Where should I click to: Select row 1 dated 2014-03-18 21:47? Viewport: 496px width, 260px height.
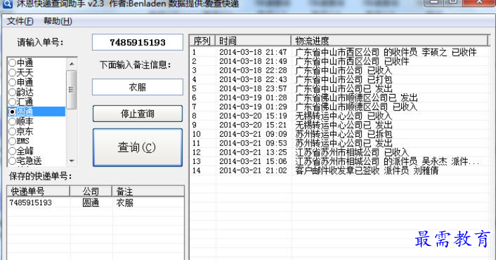[340, 52]
